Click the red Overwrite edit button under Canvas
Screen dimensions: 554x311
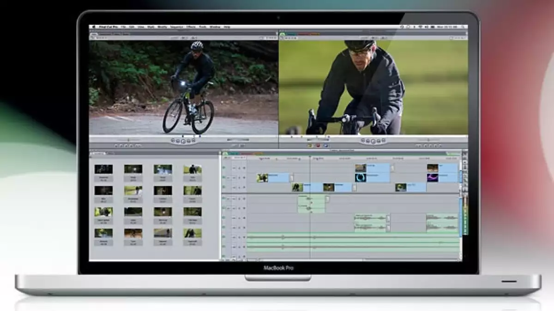coord(318,146)
